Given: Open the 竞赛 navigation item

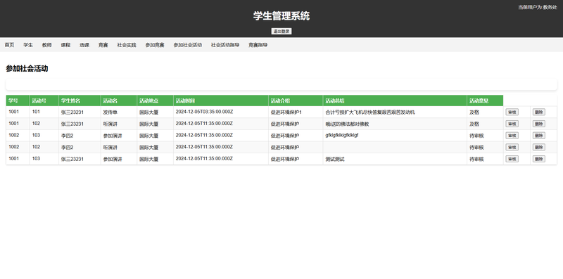Looking at the screenshot, I should tap(103, 45).
